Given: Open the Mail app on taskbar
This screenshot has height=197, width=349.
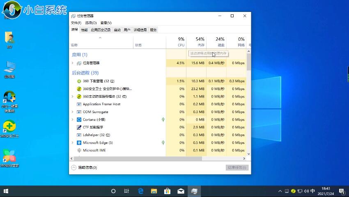Looking at the screenshot, I should 181,191.
